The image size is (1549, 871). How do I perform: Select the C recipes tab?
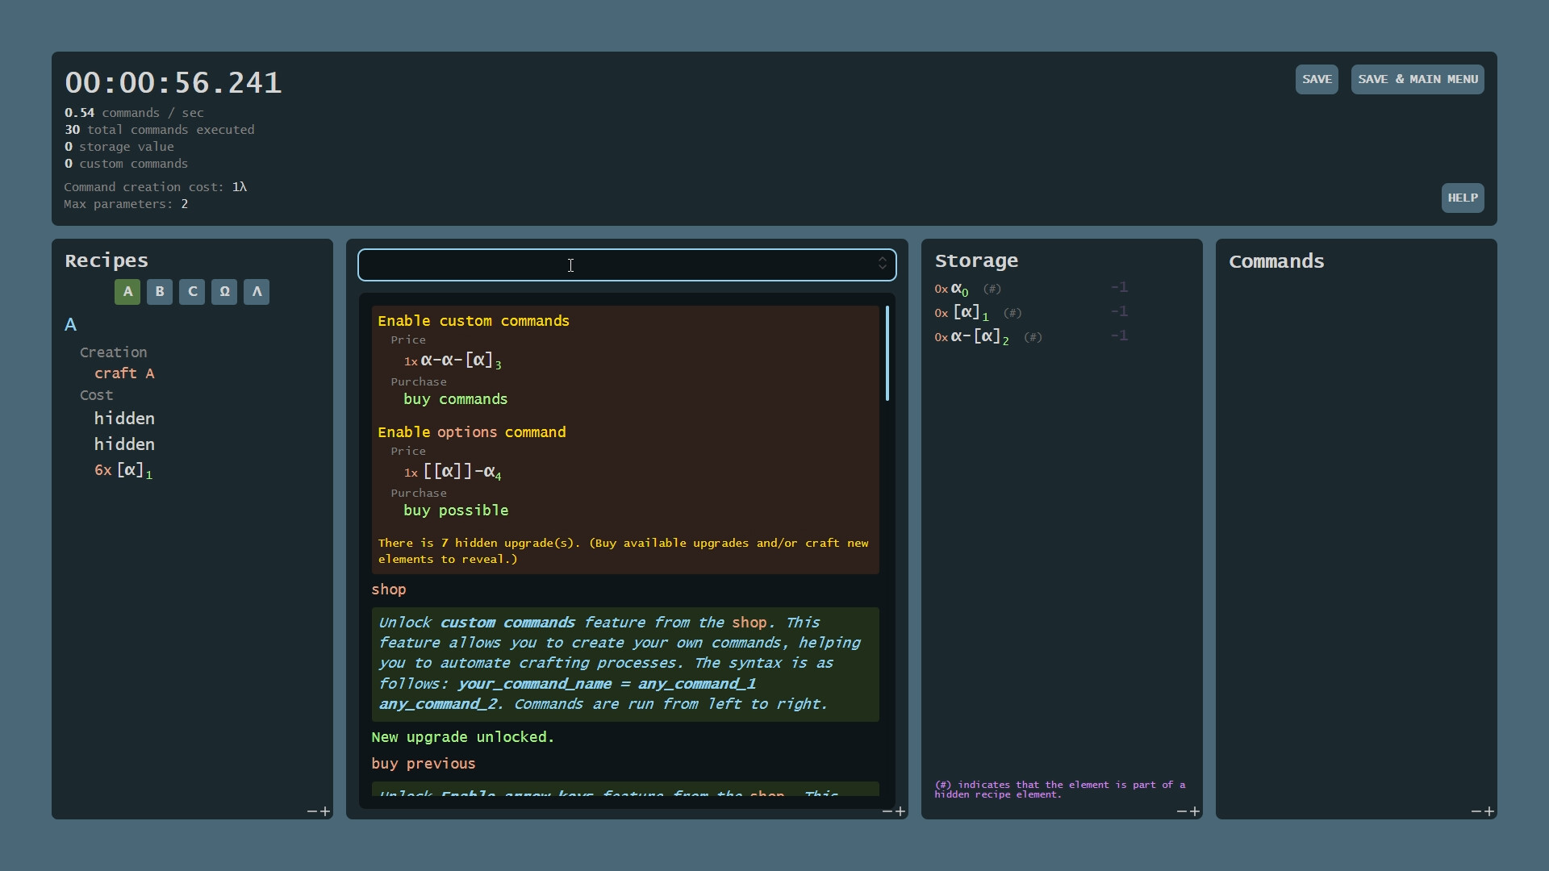click(192, 292)
